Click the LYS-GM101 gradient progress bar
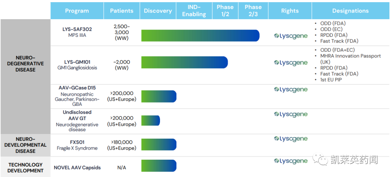The height and width of the screenshot is (177, 391). coord(184,62)
